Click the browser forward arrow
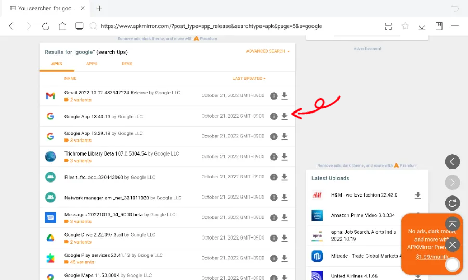Screen dimensions: 468x280 click(x=29, y=26)
